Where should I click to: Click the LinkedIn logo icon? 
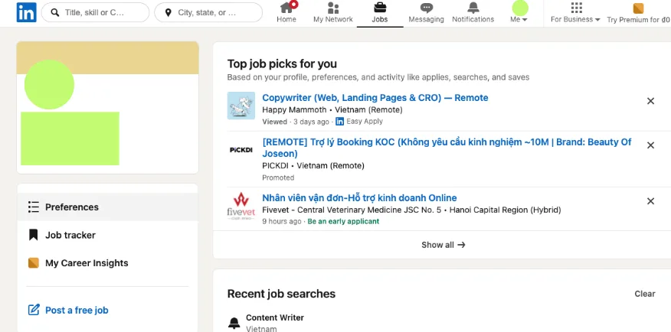(27, 12)
